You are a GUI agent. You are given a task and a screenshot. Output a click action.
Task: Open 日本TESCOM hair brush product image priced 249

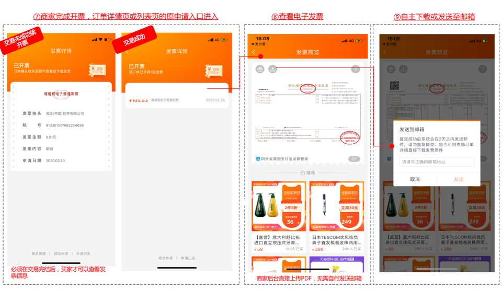pyautogui.click(x=337, y=206)
